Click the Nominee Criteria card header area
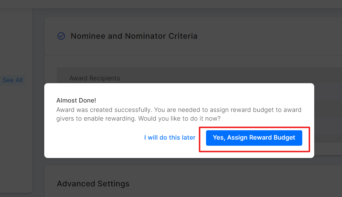 258,36
